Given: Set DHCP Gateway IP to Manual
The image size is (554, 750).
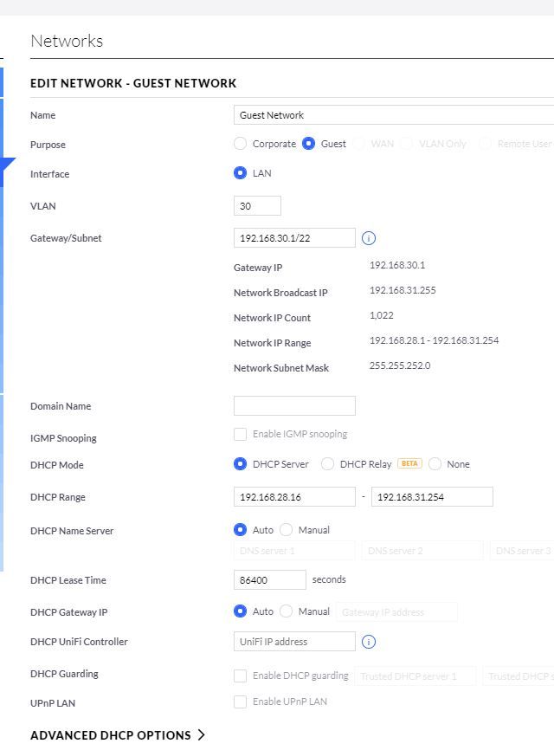Looking at the screenshot, I should coord(287,611).
